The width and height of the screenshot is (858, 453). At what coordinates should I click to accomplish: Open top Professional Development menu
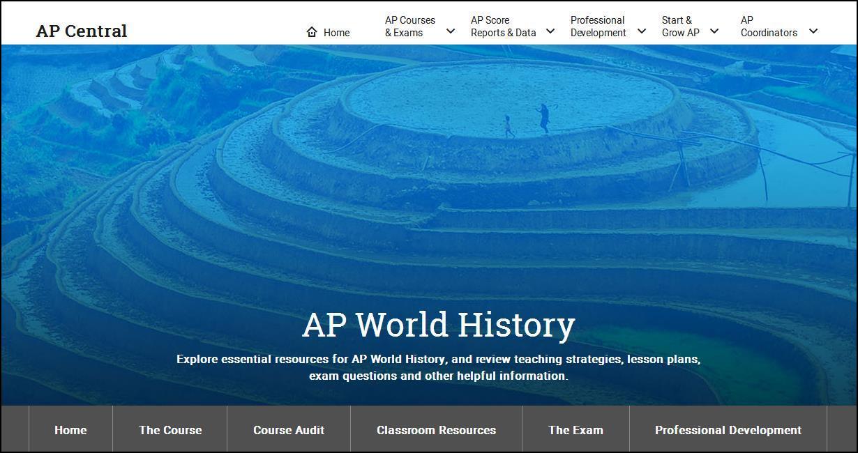(599, 26)
